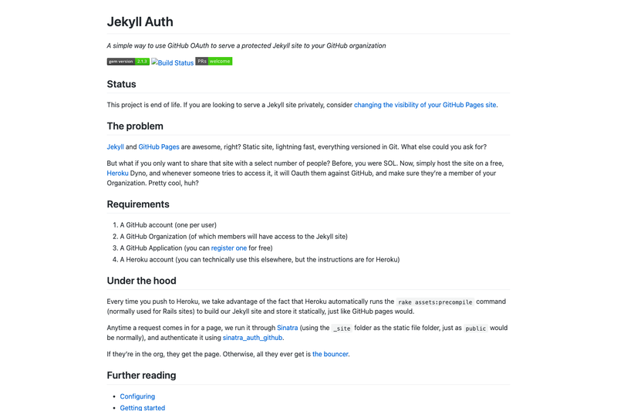Screen dimensions: 617x411
Task: Open the Jekyll link
Action: [115, 147]
